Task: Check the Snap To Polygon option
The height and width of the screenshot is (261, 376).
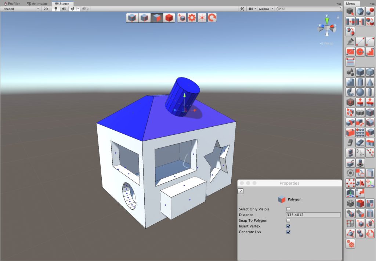Action: pos(288,221)
